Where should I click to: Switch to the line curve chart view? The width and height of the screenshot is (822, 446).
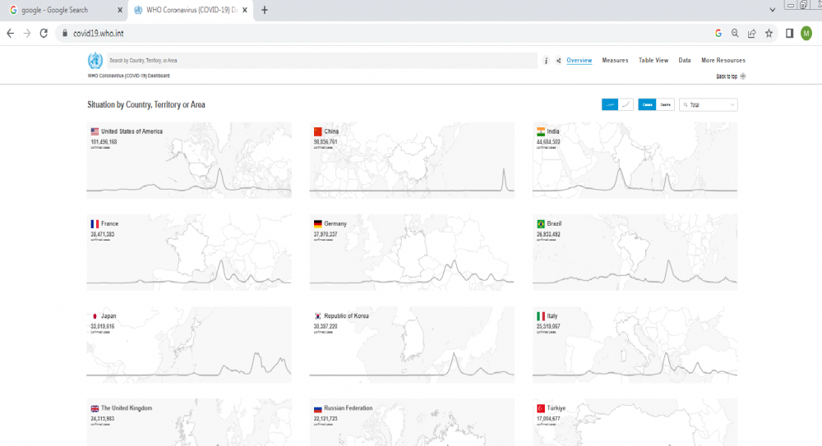626,104
